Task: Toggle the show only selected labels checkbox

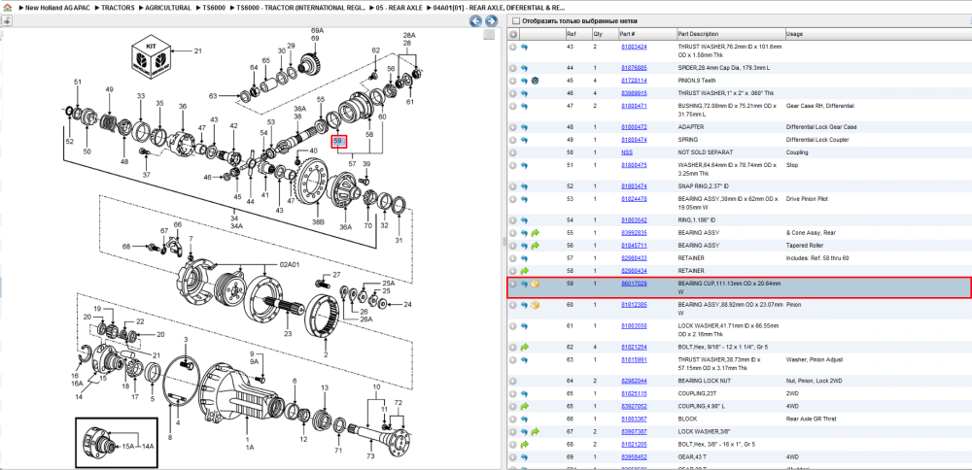Action: (x=516, y=21)
